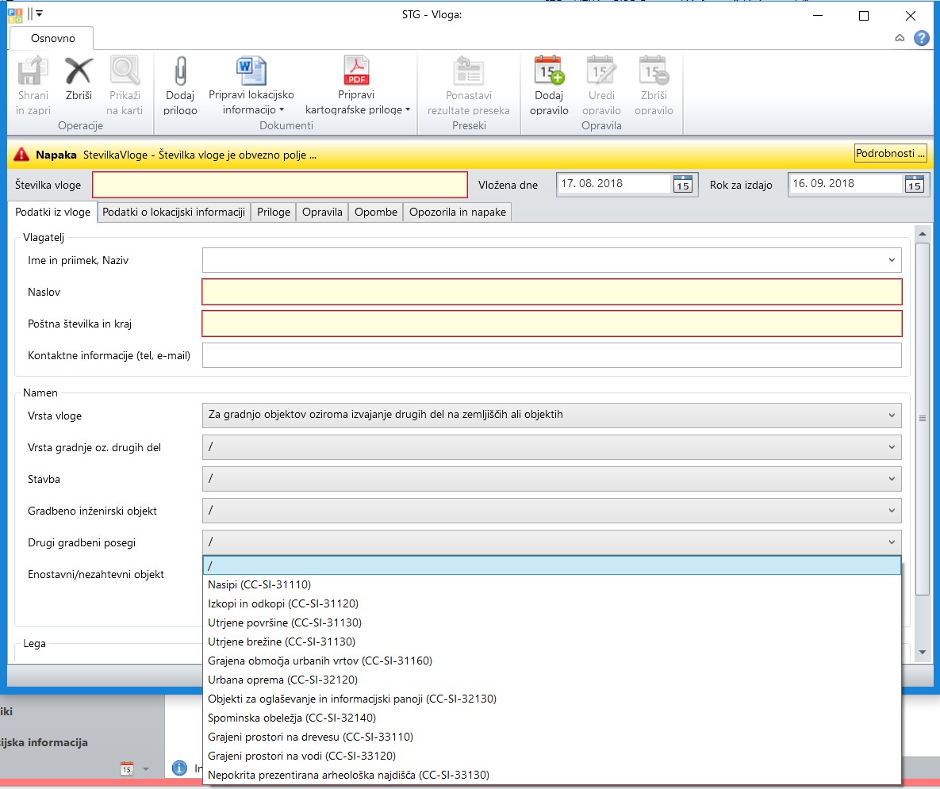The image size is (940, 789).
Task: Switch to Podatki o lokacijski informaciji tab
Action: point(174,212)
